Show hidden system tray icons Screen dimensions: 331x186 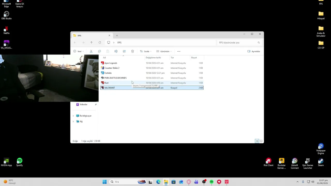tap(297, 182)
